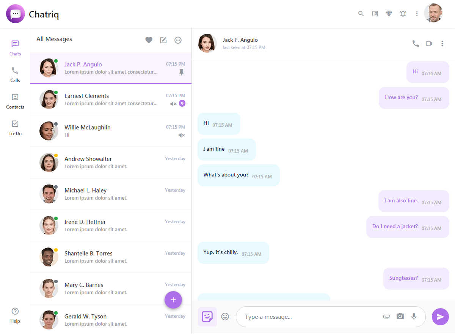Viewport: 455px width, 334px height.
Task: Unmute the Earnest Clements conversation
Action: (x=173, y=103)
